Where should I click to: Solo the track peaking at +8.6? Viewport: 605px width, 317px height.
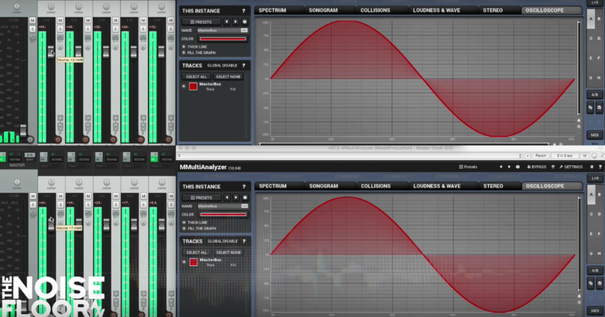pos(171,205)
